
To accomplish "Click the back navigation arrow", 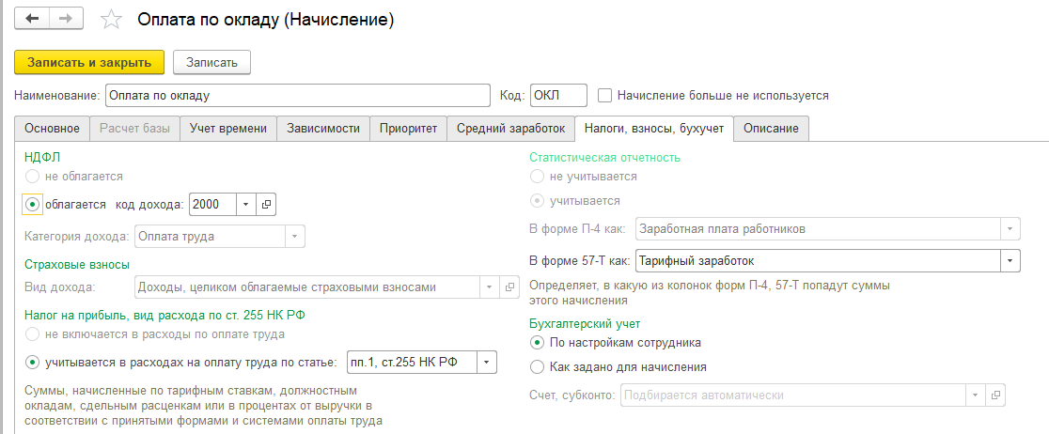I will (32, 19).
